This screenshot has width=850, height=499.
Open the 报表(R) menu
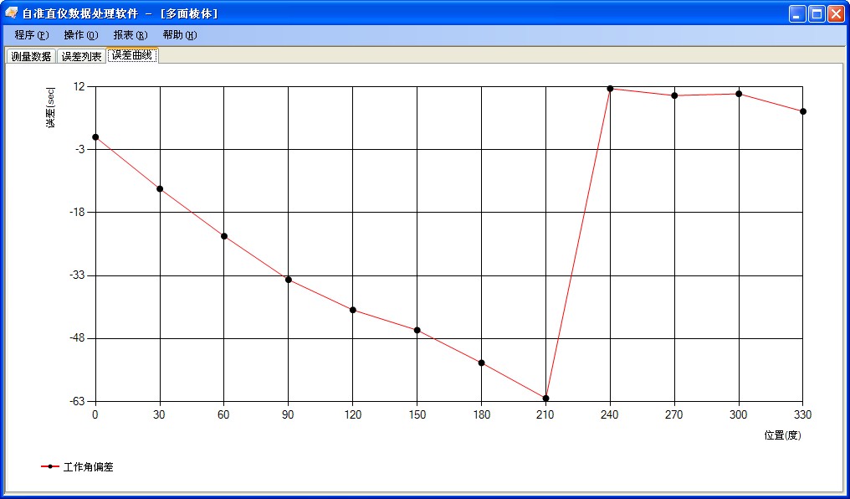click(x=129, y=35)
